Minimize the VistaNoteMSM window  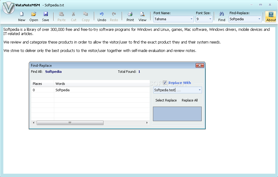(x=251, y=5)
